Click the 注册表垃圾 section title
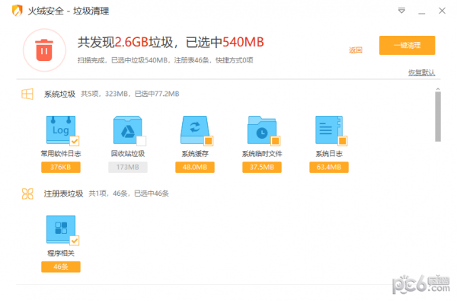The image size is (457, 301). (63, 194)
